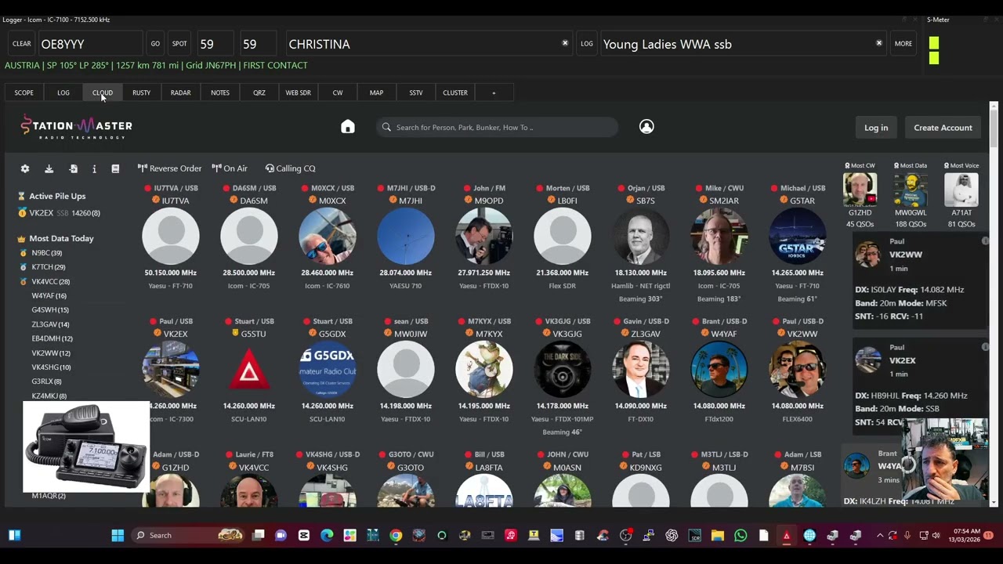The image size is (1003, 564).
Task: Open the book icon in toolbar
Action: pos(115,168)
